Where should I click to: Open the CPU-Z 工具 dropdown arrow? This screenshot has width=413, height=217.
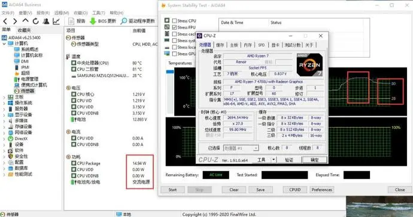[274, 160]
